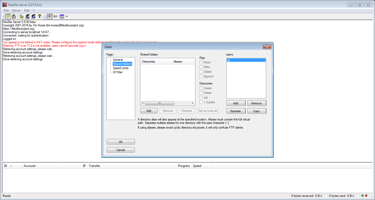Click the red TLS warning log line

pyautogui.click(x=45, y=46)
